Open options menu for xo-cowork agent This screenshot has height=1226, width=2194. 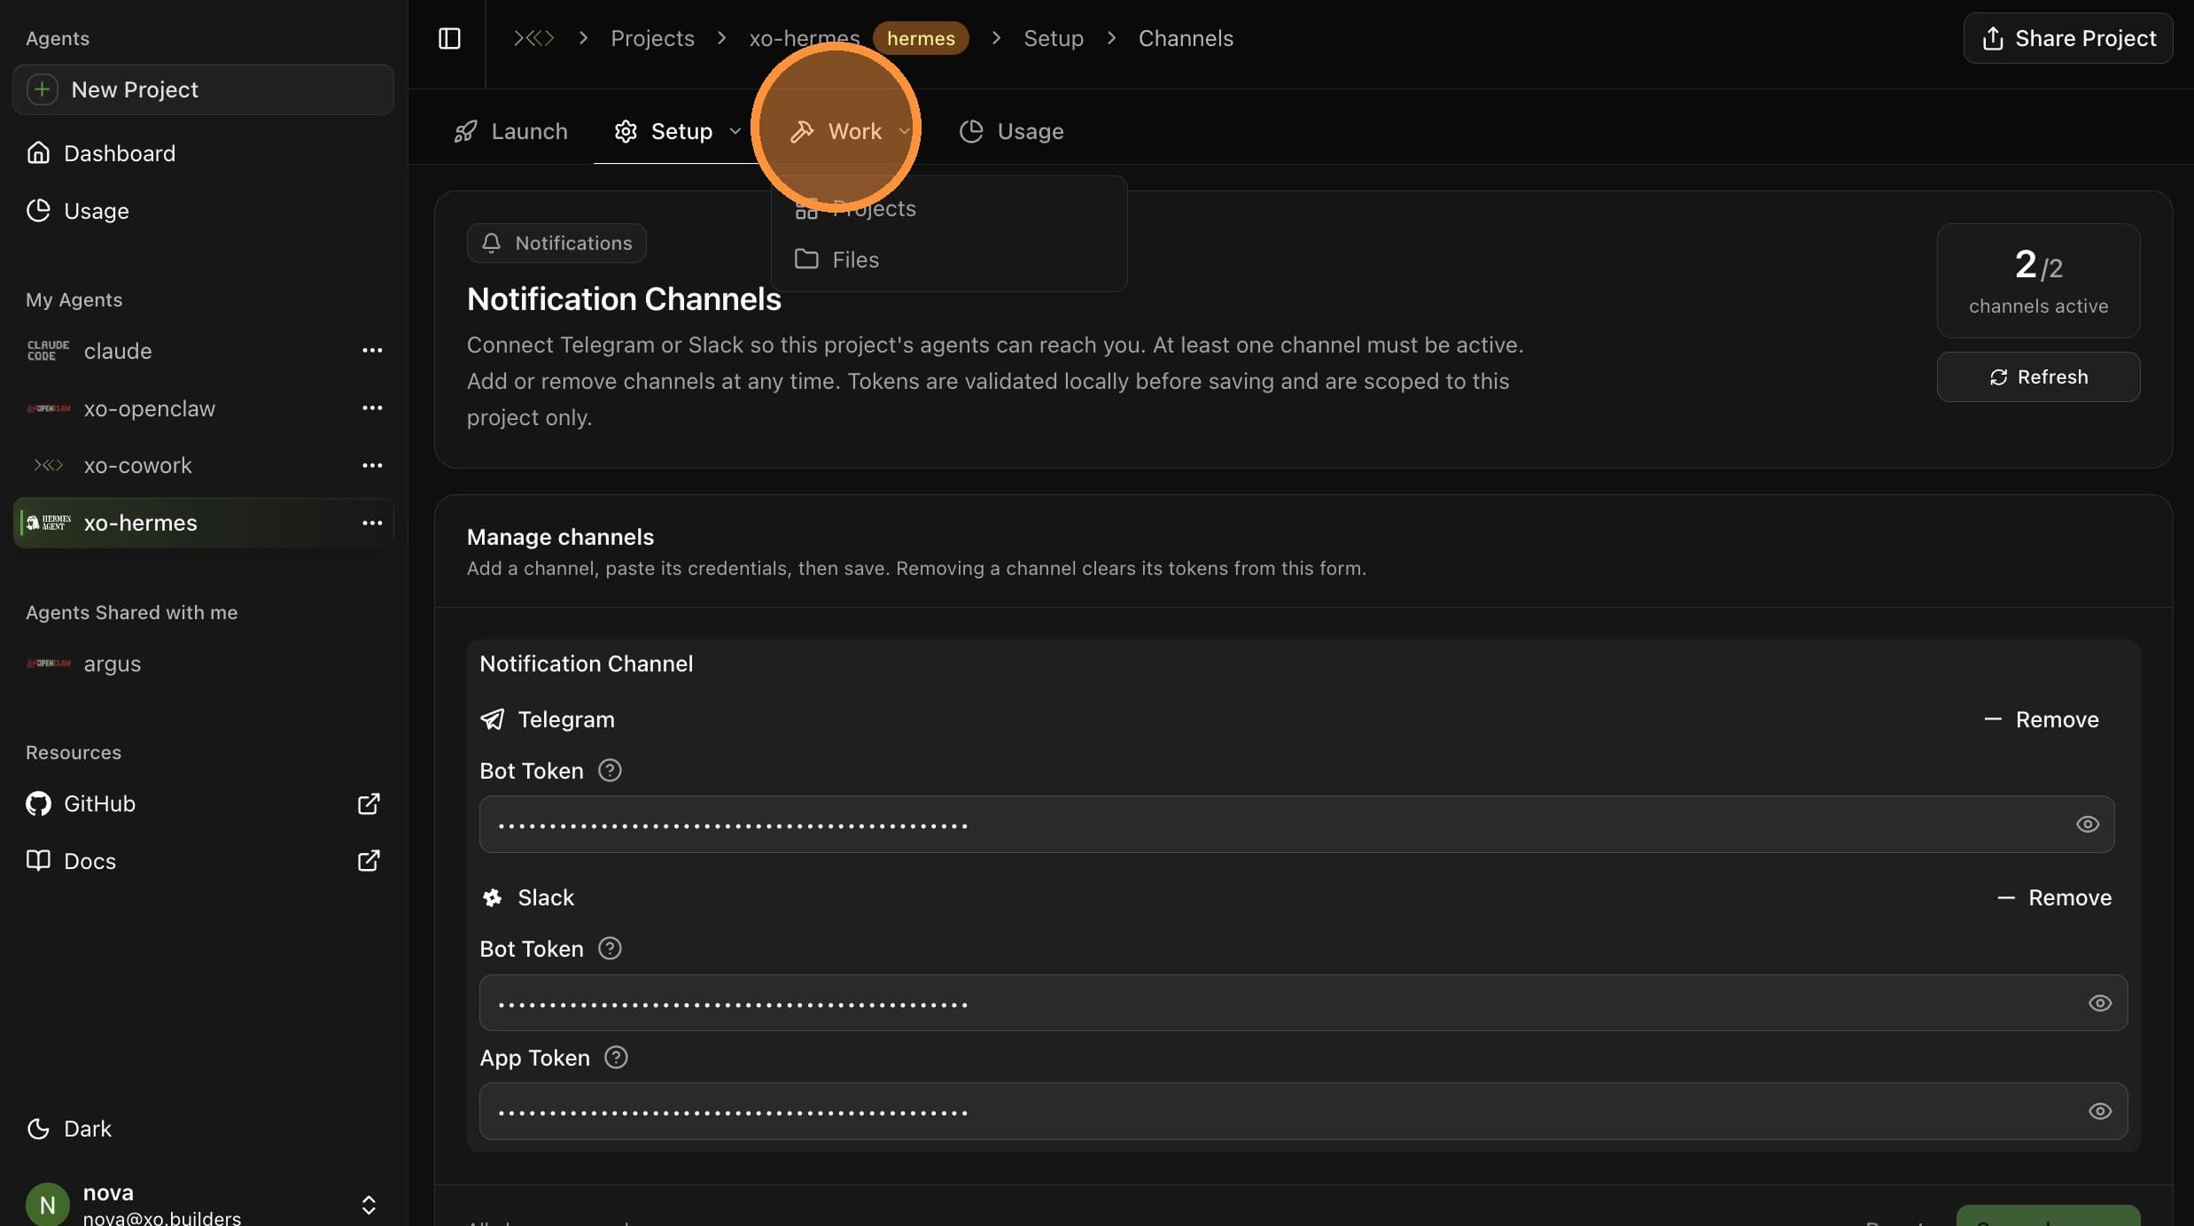coord(372,465)
